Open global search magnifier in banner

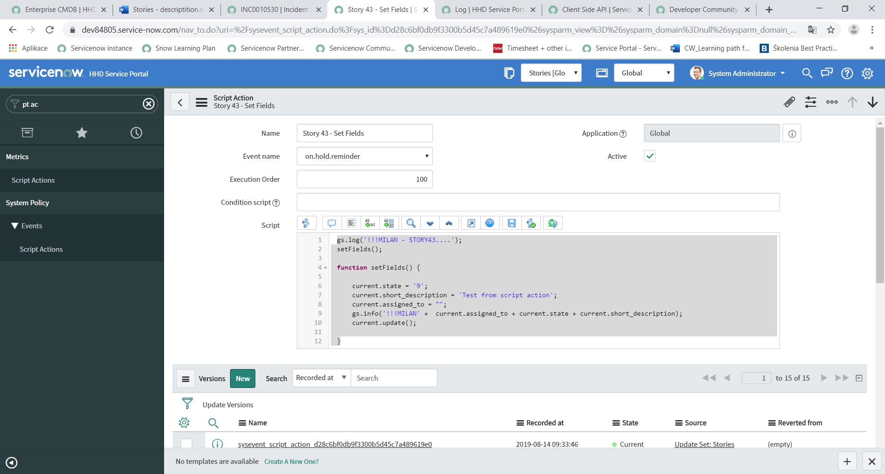807,73
